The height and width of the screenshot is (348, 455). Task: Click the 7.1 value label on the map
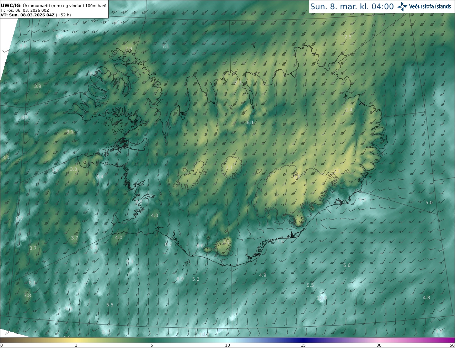pyautogui.click(x=166, y=47)
